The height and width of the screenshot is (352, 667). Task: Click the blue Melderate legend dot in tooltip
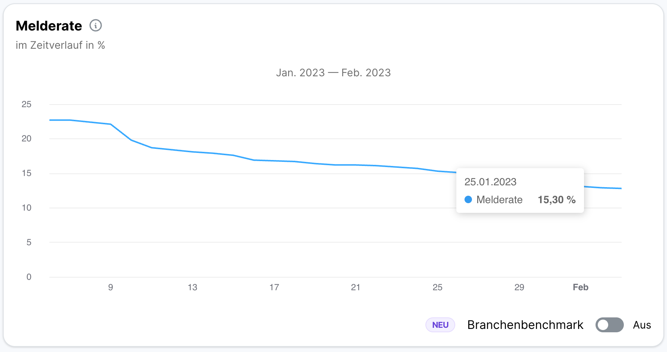point(468,199)
